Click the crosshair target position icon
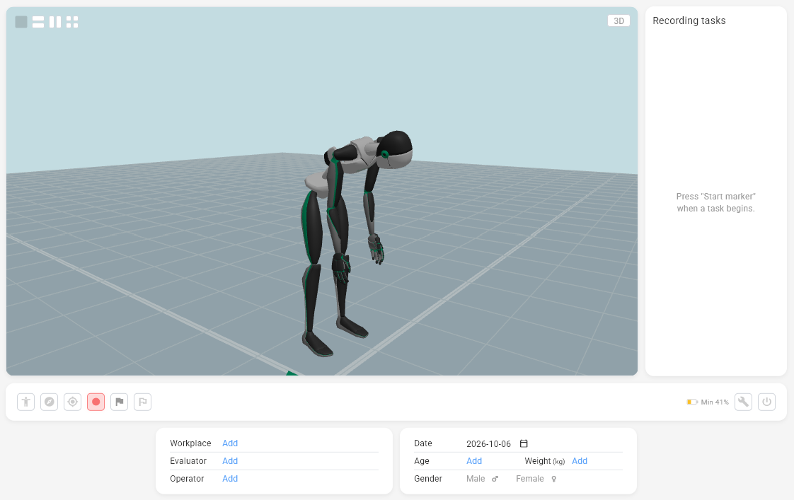794x500 pixels. pyautogui.click(x=72, y=402)
